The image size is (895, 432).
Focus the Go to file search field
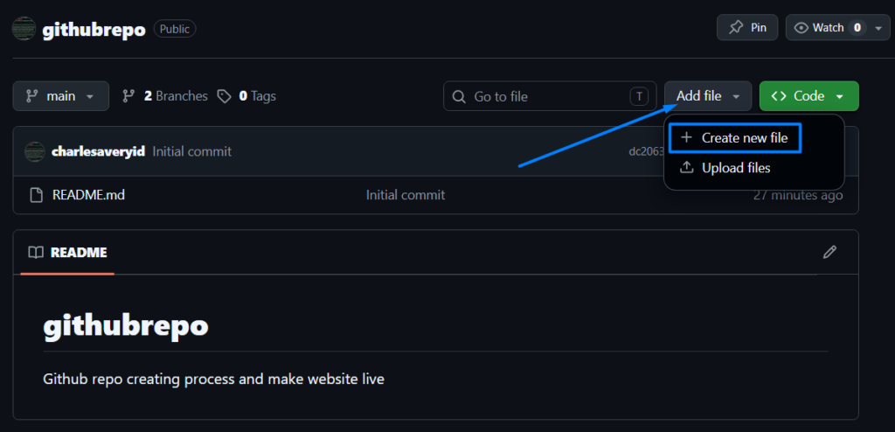coord(550,96)
